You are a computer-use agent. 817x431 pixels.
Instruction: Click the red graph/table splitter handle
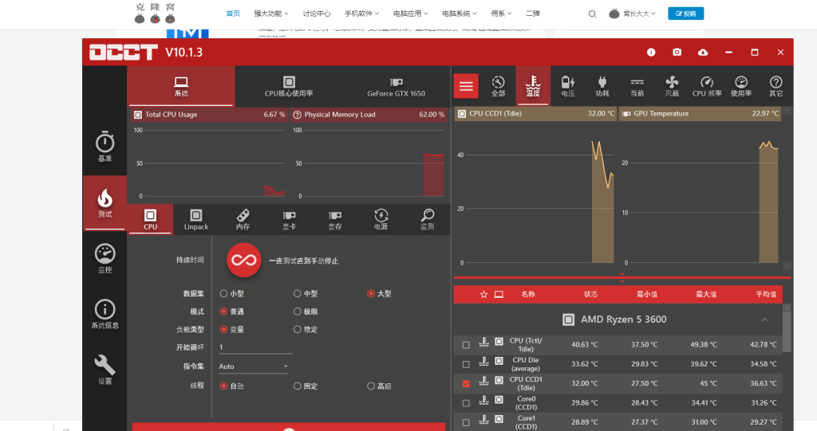tap(622, 277)
